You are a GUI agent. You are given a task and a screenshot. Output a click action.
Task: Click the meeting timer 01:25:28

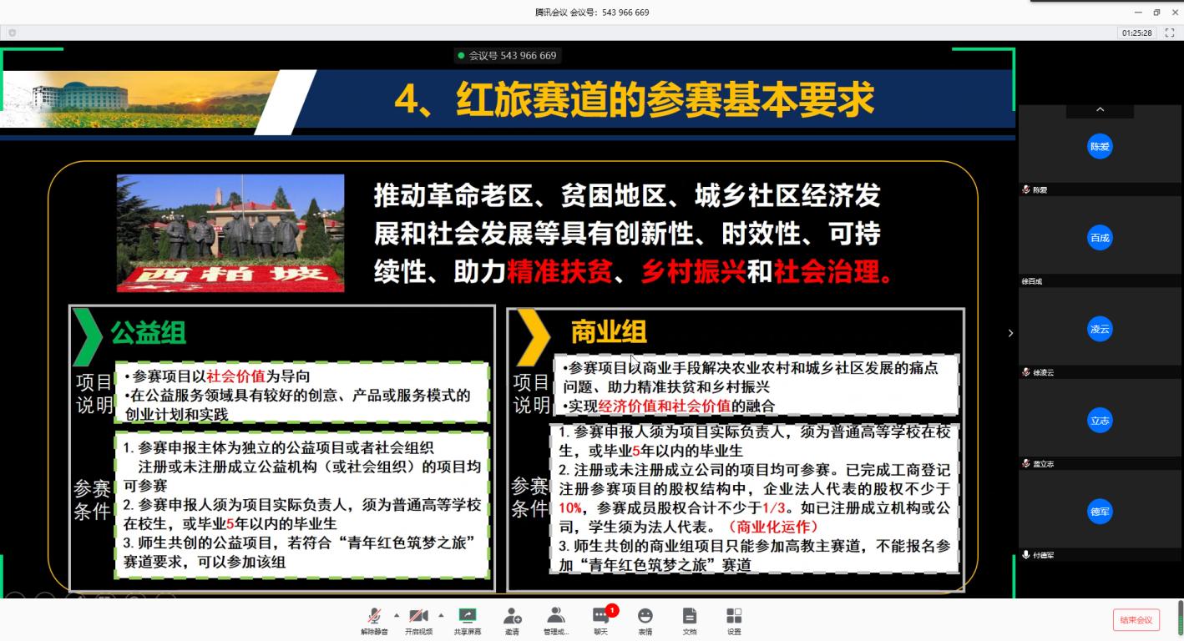click(x=1136, y=33)
